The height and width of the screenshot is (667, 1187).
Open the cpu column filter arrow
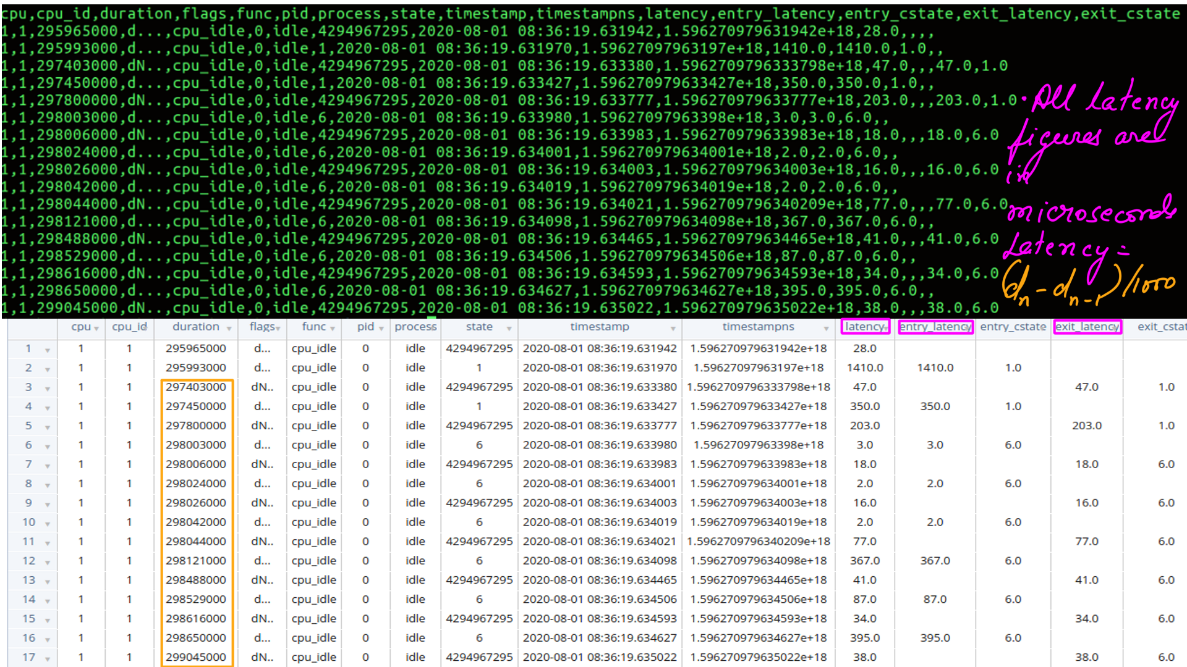coord(96,329)
